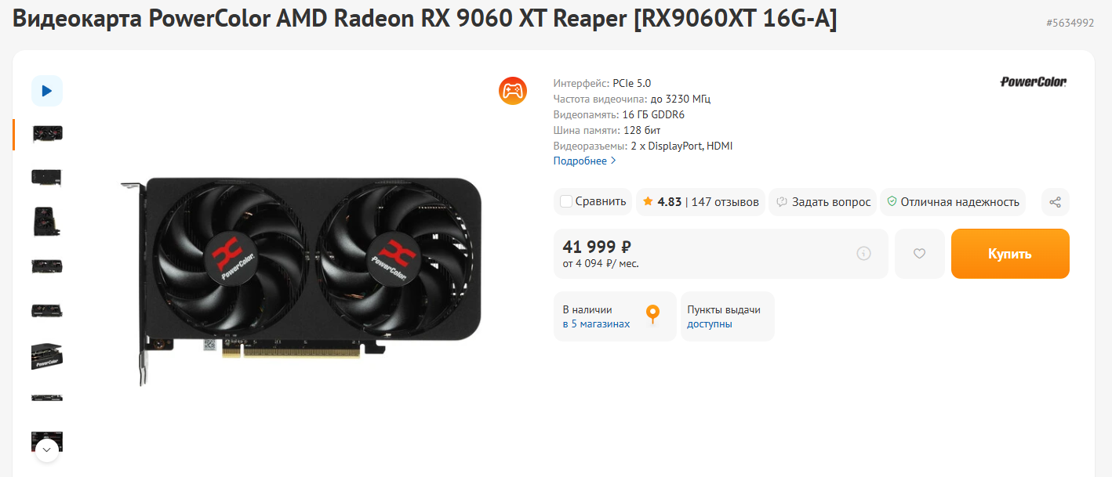Open the PowerColor brand logo
The image size is (1112, 477).
point(1034,81)
